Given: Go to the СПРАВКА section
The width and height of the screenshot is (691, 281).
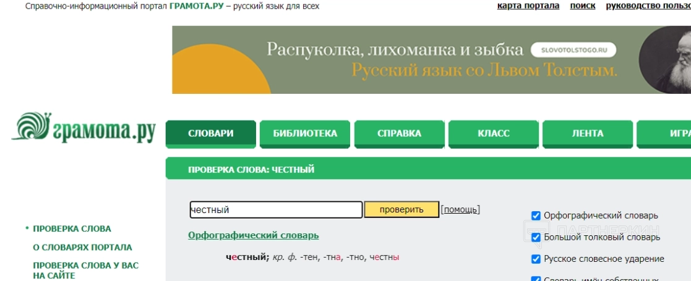Looking at the screenshot, I should point(399,133).
